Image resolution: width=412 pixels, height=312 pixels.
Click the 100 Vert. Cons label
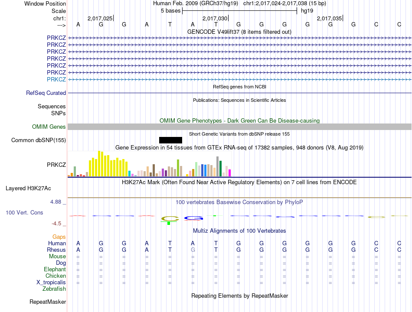24,213
